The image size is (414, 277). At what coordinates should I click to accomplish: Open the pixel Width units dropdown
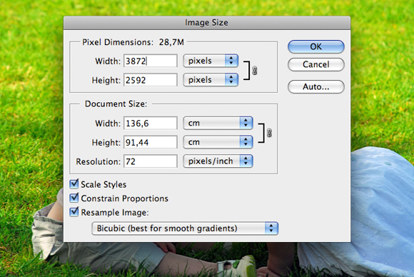211,61
